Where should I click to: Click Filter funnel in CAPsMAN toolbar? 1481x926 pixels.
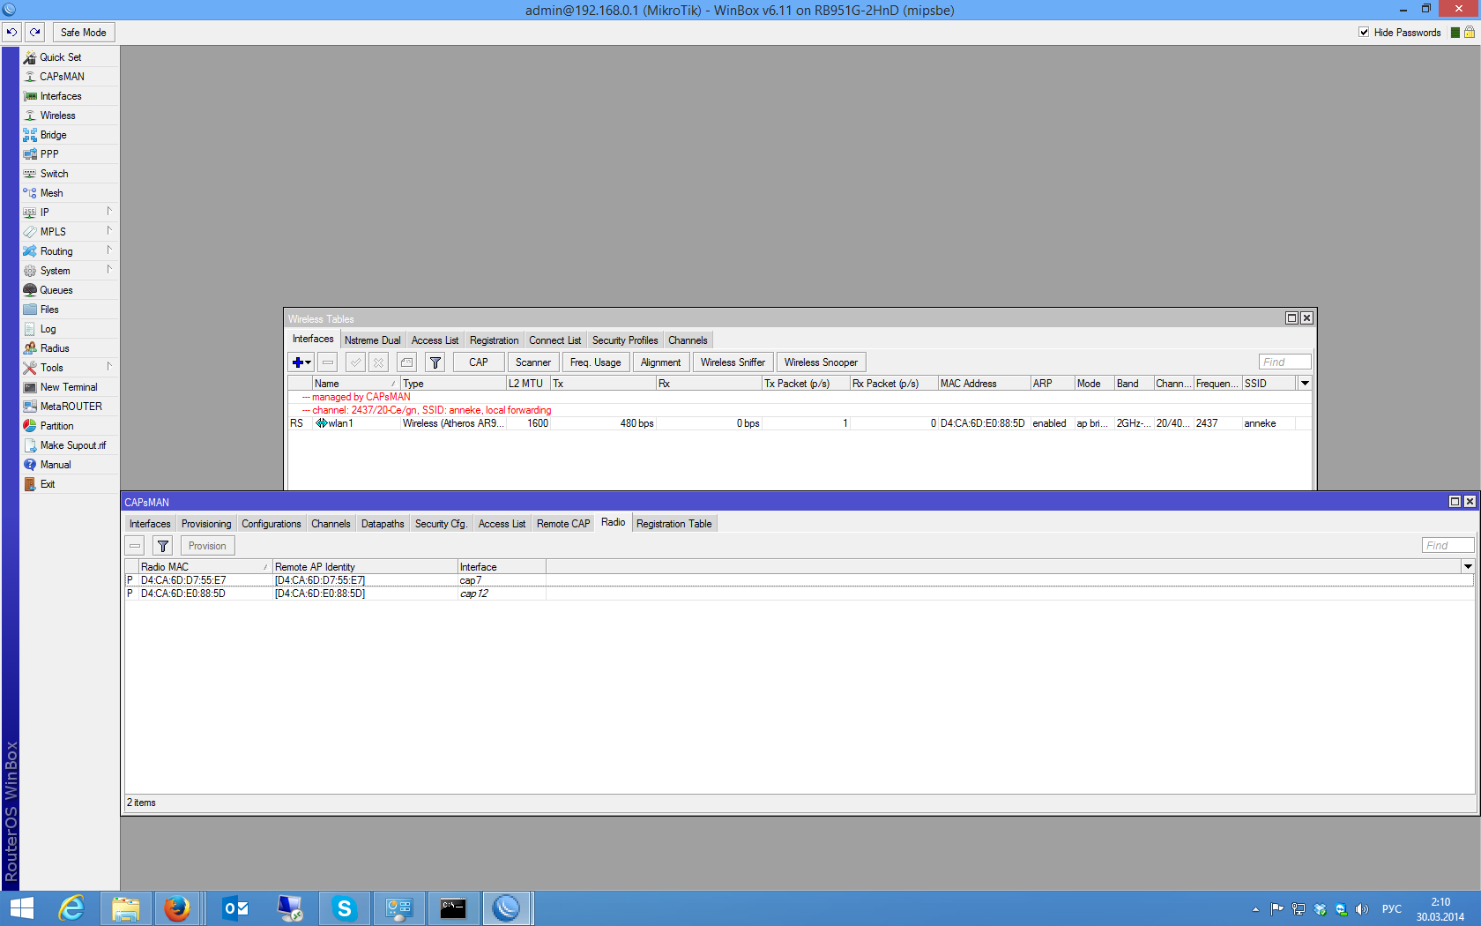(163, 546)
